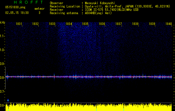Click the 0.8 kHz axis label
Image resolution: width=175 pixels, height=111 pixels.
tap(2, 78)
